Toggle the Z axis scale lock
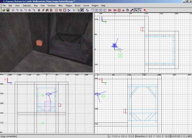192x138 pixels. (x=105, y=10)
